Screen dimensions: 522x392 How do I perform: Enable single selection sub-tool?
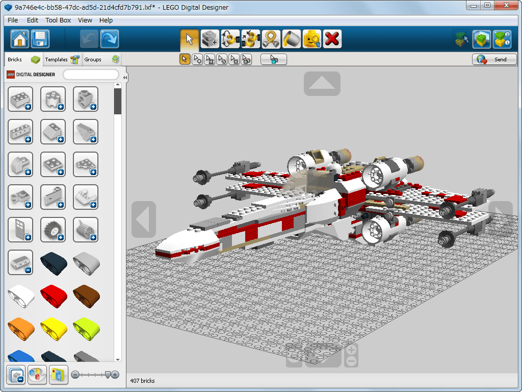point(185,59)
